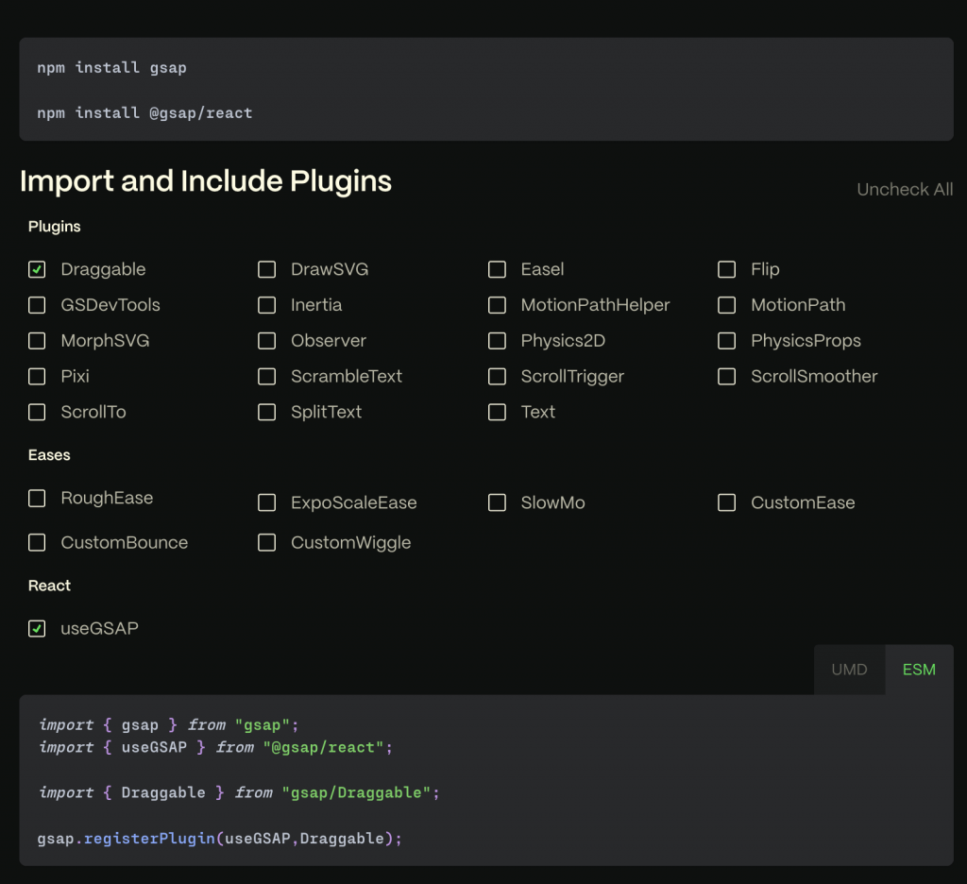Enable the RoughEase checkbox
Image resolution: width=967 pixels, height=884 pixels.
click(x=37, y=499)
